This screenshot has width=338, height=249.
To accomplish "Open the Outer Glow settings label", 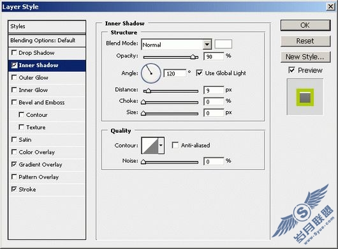I will click(x=33, y=77).
